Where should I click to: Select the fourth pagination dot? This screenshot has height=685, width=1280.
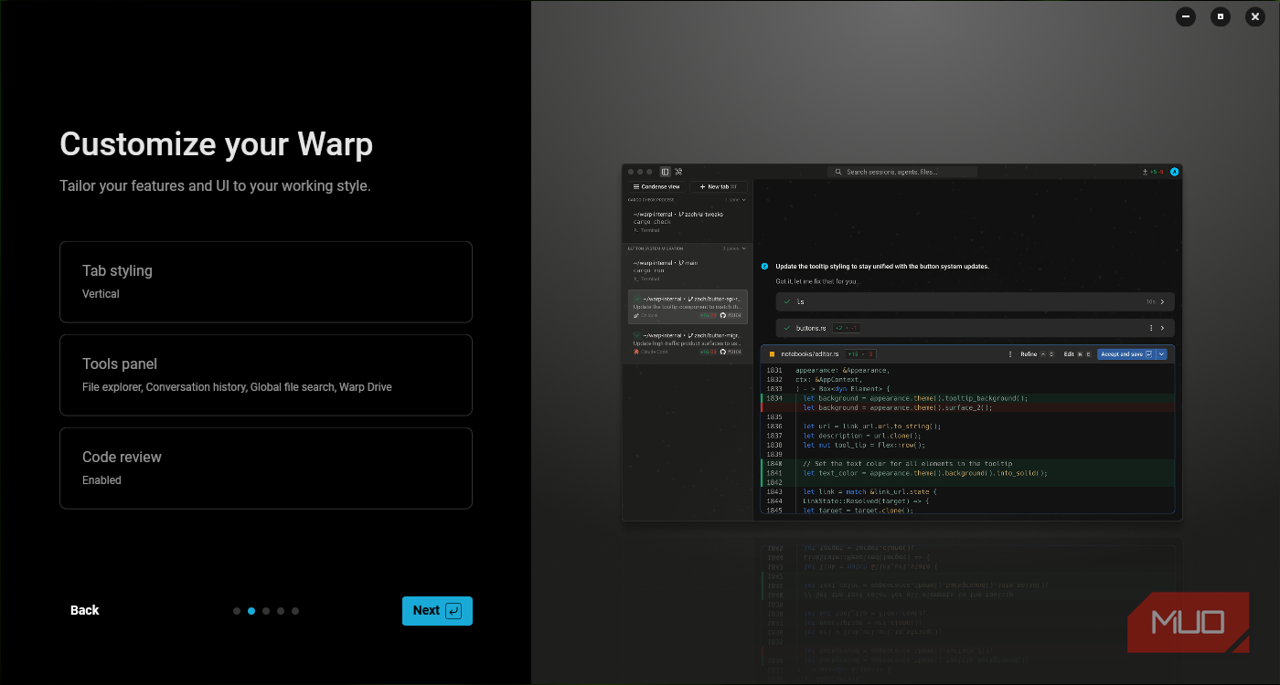281,611
